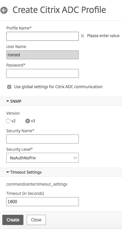Open the Security Level dropdown
Screen dimensions: 122x229
43,158
